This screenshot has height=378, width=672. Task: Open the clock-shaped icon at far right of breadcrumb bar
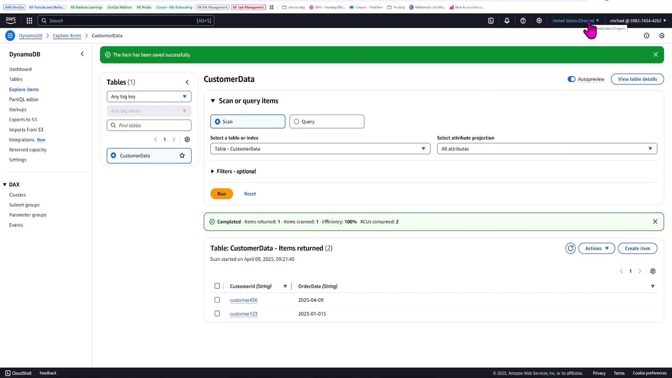pyautogui.click(x=661, y=36)
